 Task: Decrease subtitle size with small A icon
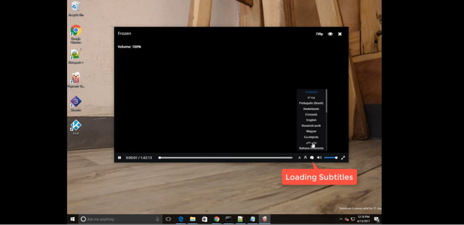(x=299, y=158)
